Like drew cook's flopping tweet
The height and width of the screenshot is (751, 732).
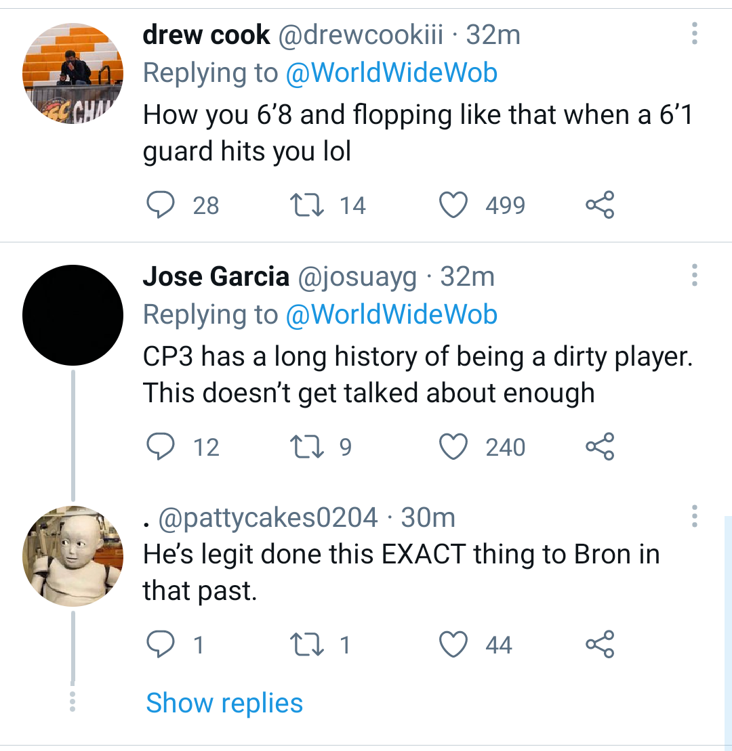pyautogui.click(x=455, y=205)
